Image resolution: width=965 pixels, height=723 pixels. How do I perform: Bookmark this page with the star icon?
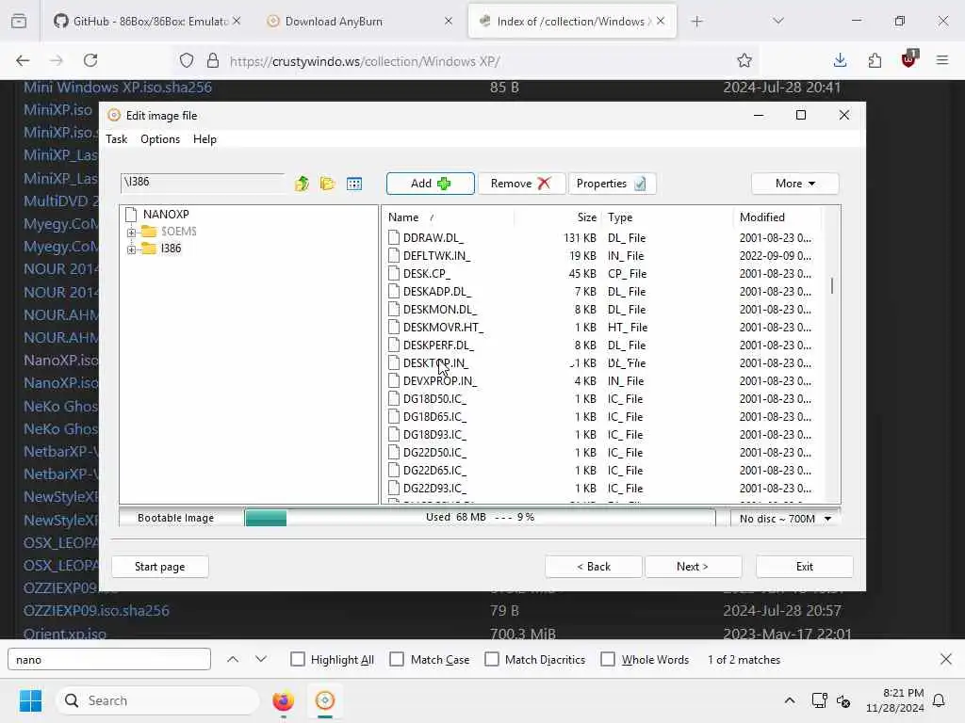tap(744, 60)
